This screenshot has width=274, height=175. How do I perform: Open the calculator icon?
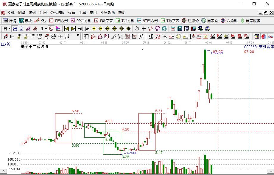coord(180,29)
